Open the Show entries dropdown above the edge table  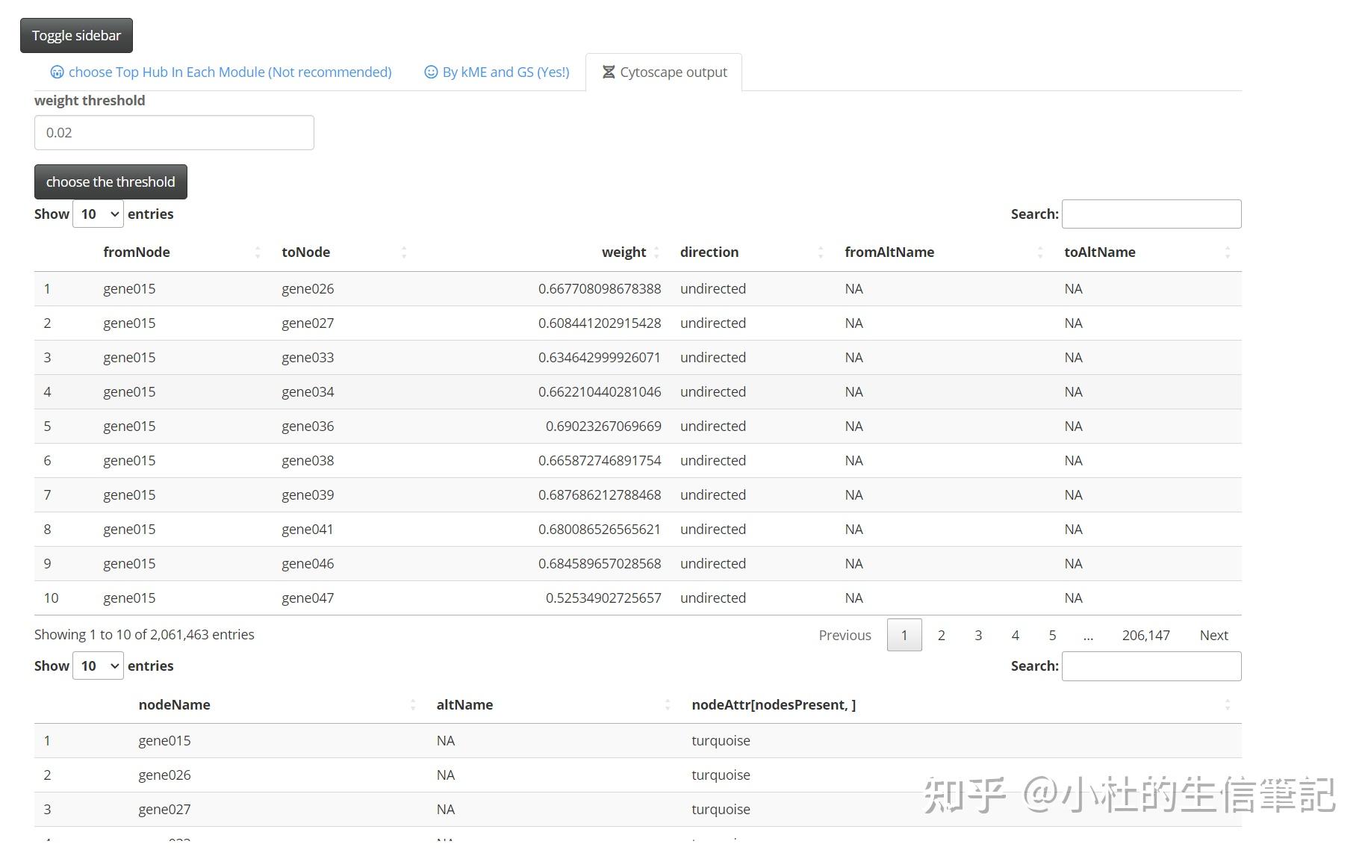pyautogui.click(x=97, y=214)
